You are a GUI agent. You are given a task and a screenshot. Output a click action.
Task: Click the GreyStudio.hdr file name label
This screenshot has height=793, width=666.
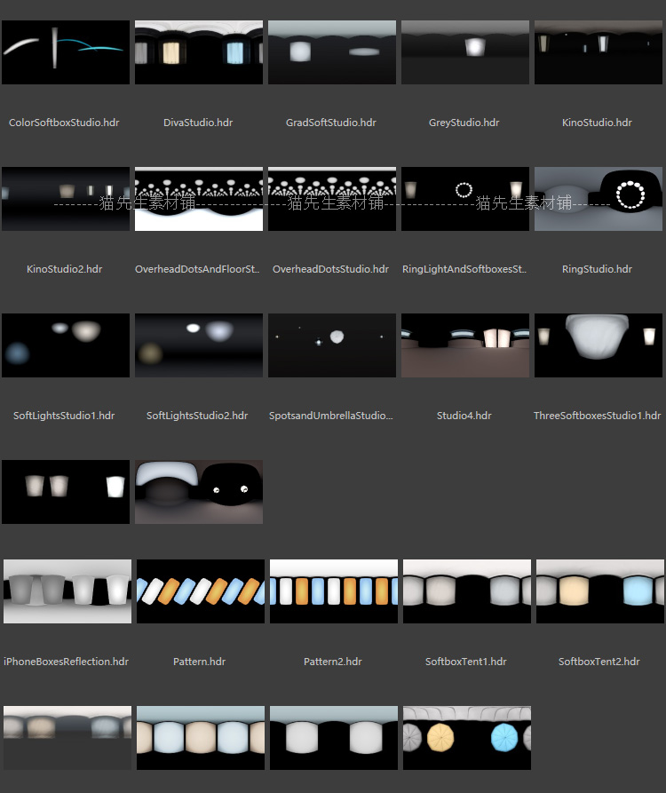click(x=464, y=123)
